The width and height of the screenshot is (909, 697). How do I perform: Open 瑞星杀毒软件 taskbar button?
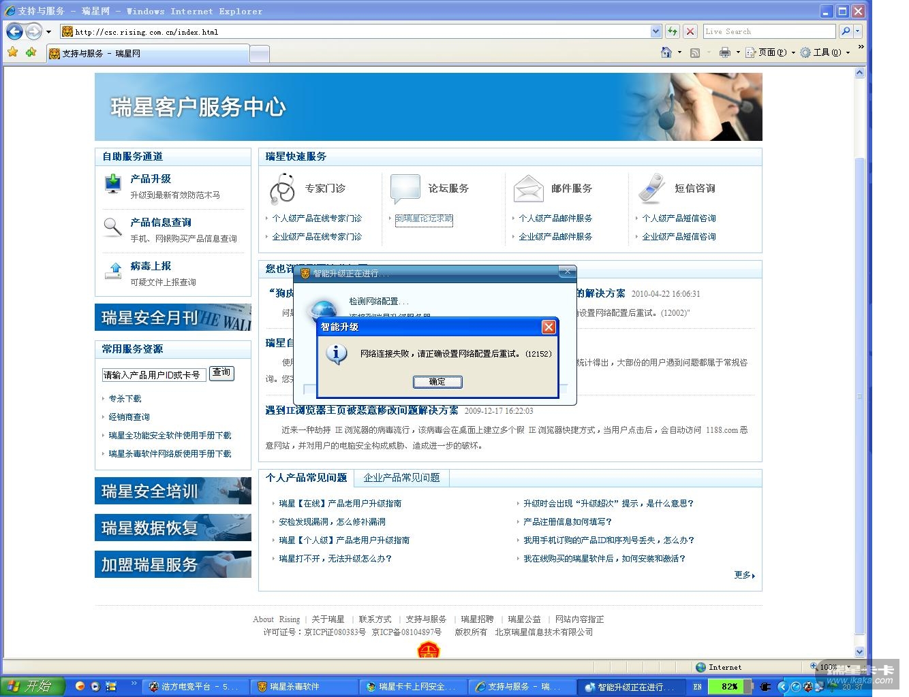pos(303,687)
